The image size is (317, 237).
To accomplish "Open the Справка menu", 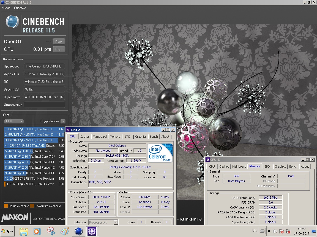I will coord(20,8).
